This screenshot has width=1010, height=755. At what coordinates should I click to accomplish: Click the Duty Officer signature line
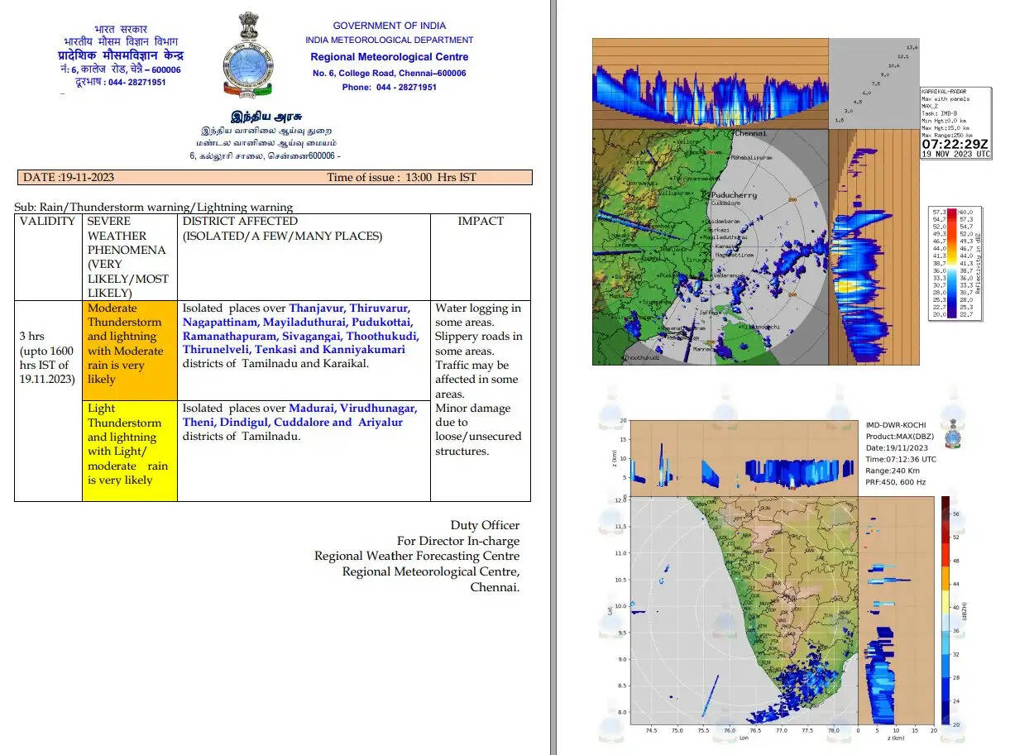[485, 525]
